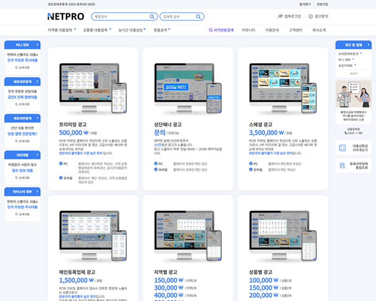This screenshot has width=376, height=301.
Task: Click the NETPRO logo
Action: (x=66, y=16)
